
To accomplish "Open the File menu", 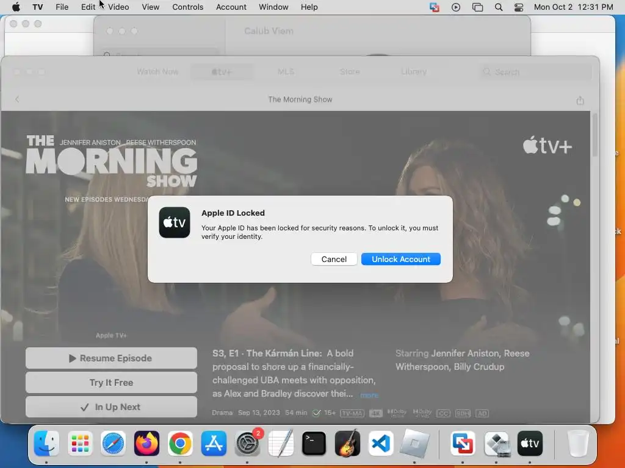I will point(62,7).
